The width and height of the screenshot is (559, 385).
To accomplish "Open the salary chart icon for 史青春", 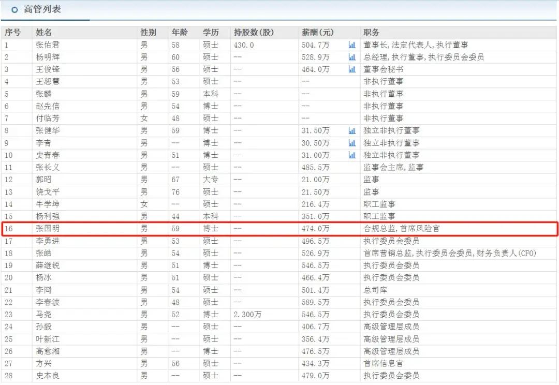I will pos(352,155).
